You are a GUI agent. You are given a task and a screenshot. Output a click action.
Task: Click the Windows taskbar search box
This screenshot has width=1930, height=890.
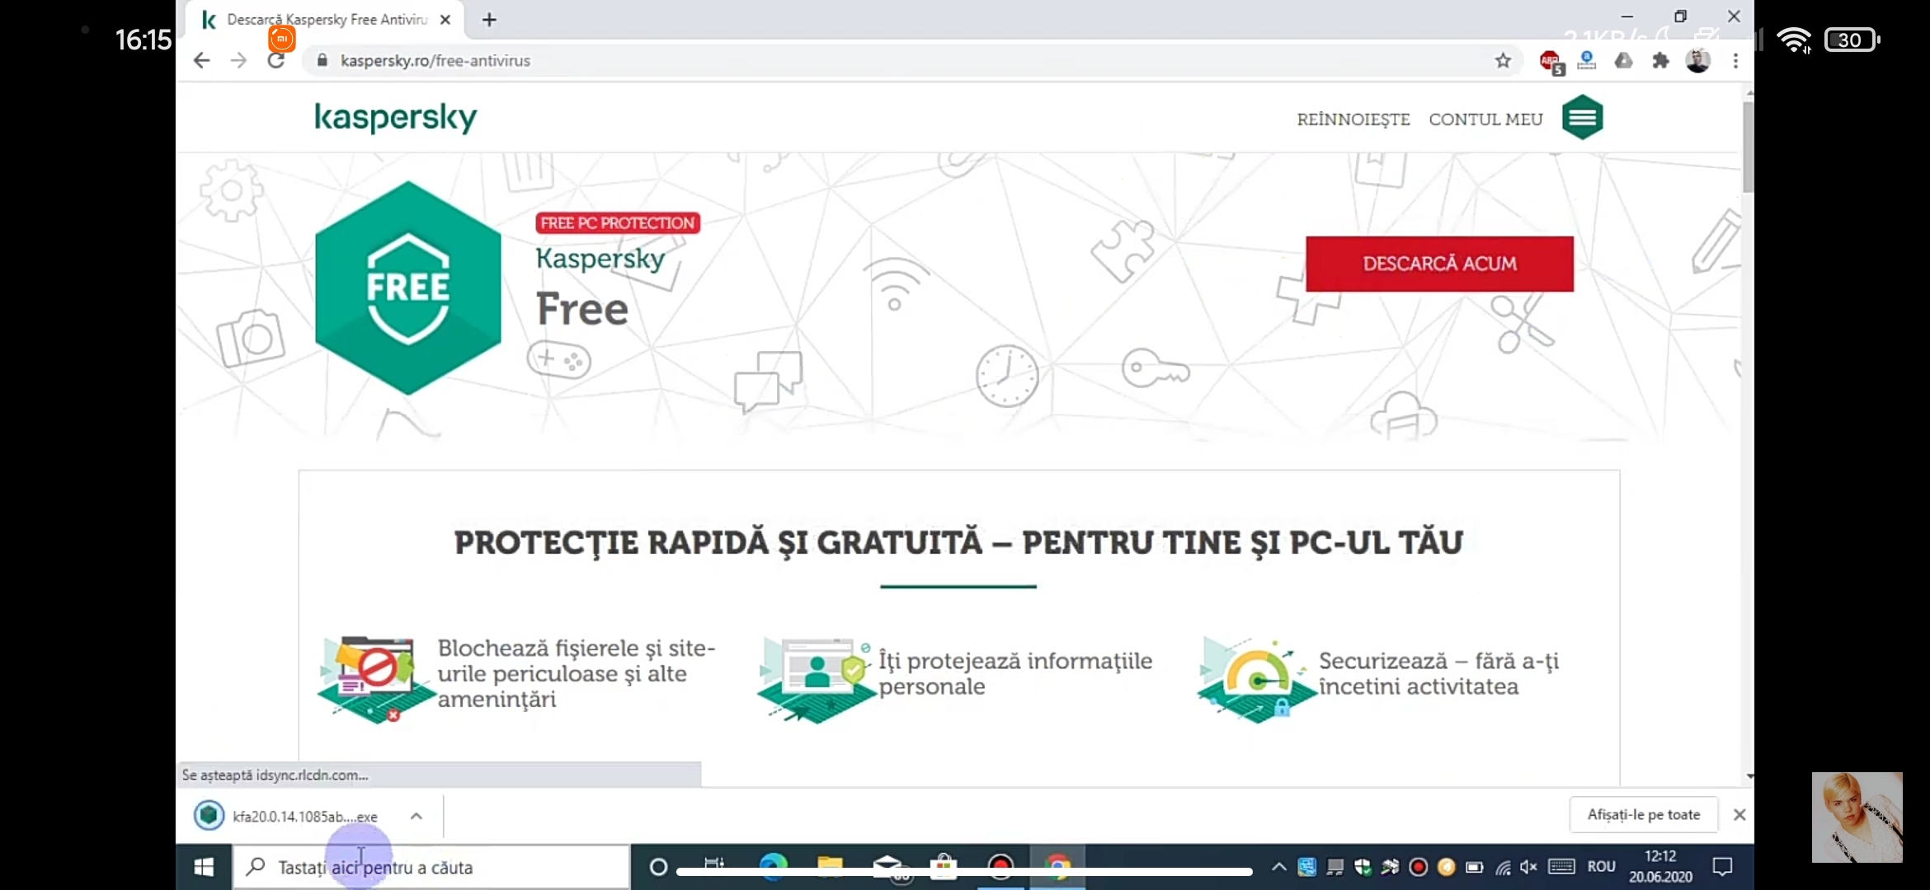click(431, 867)
